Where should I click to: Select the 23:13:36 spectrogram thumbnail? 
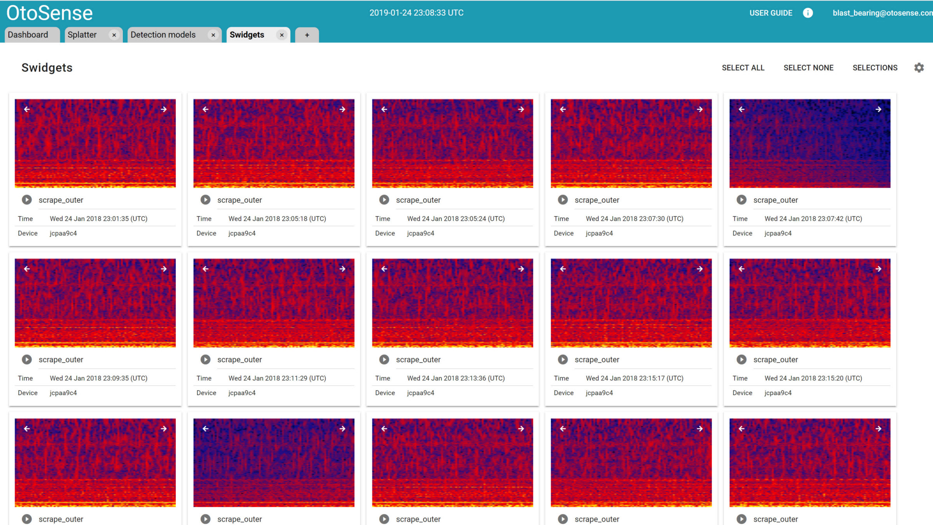[452, 303]
